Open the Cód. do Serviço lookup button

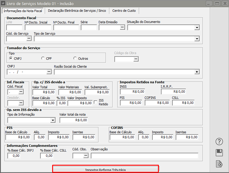(29, 39)
